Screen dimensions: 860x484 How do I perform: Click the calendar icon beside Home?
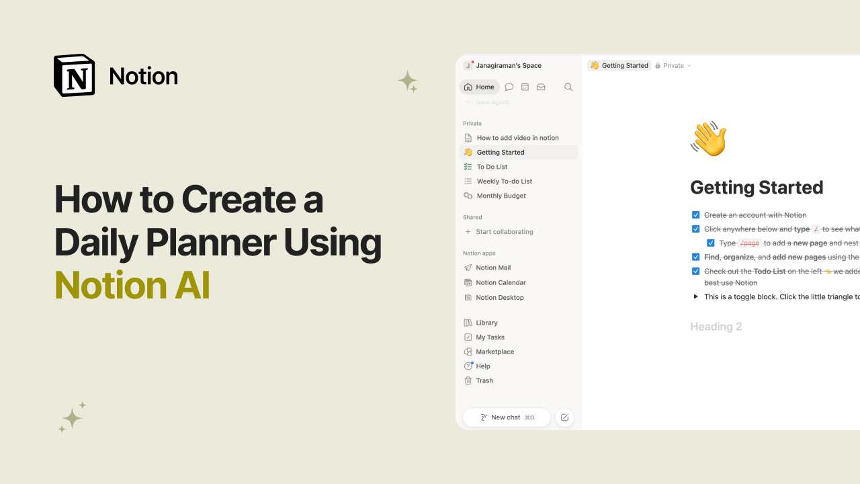pyautogui.click(x=525, y=87)
